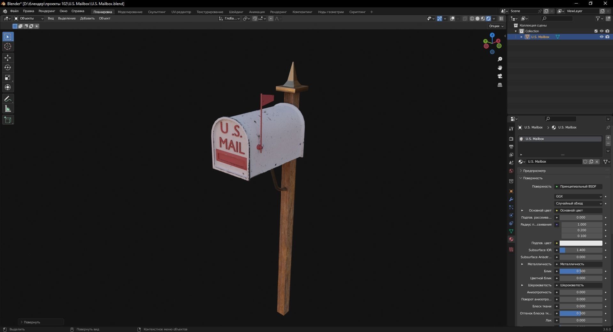Switch to the Моделирование workspace tab

tap(130, 12)
